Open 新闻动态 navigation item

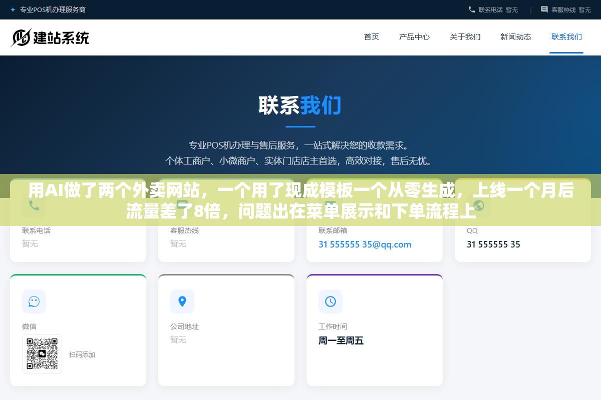(516, 36)
